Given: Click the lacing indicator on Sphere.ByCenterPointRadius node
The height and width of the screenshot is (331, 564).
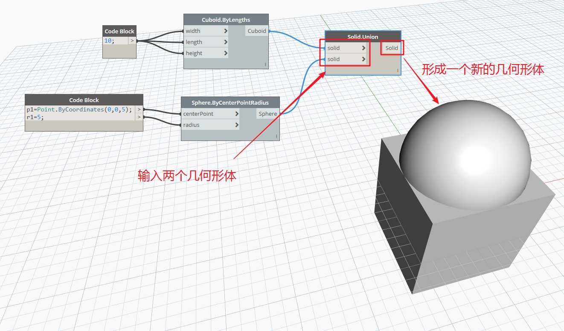Looking at the screenshot, I should click(276, 136).
